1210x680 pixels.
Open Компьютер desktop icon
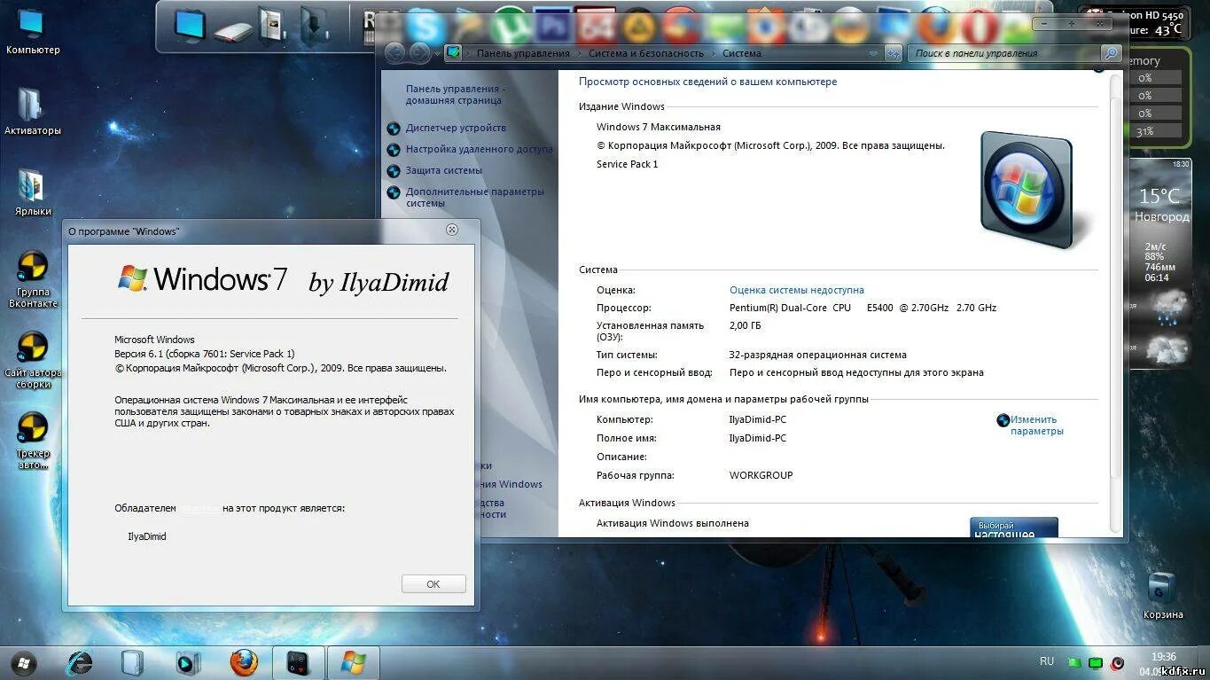pyautogui.click(x=33, y=32)
